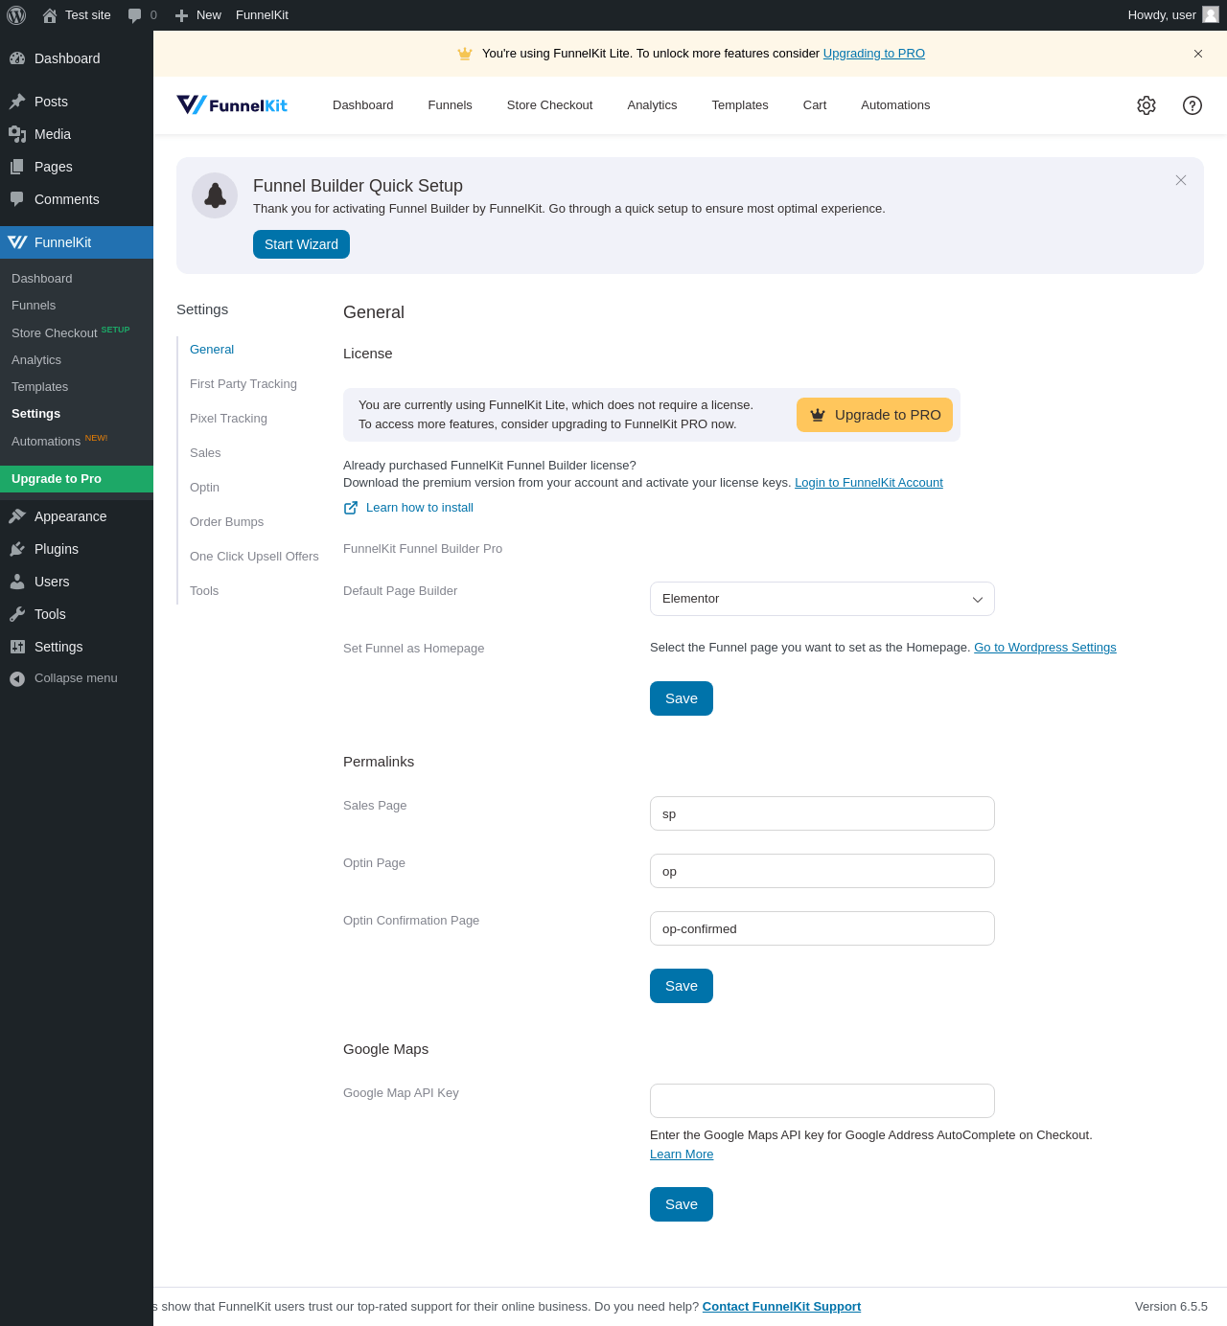
Task: Click Upgrade to Pro in sidebar
Action: click(x=77, y=479)
